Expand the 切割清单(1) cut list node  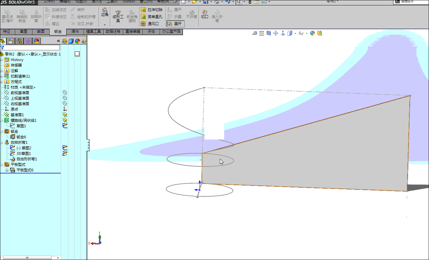1,76
